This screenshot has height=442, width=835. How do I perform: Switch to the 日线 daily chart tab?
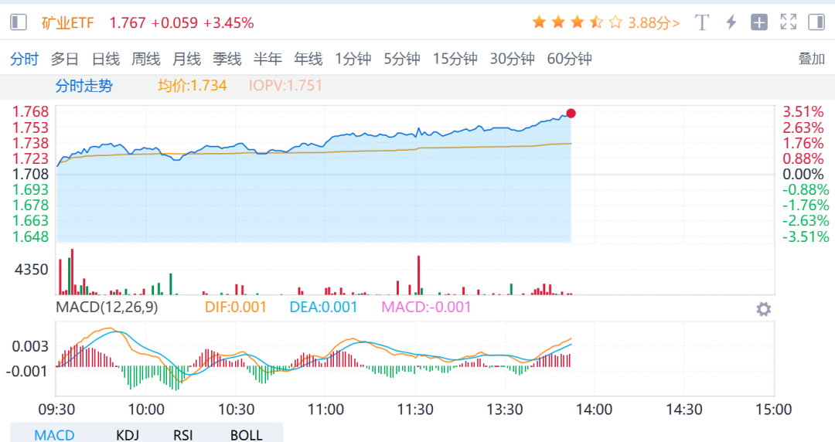106,59
